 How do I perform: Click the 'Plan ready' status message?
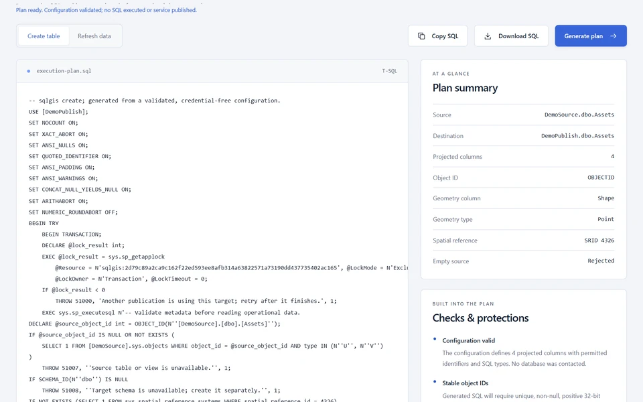(x=106, y=10)
